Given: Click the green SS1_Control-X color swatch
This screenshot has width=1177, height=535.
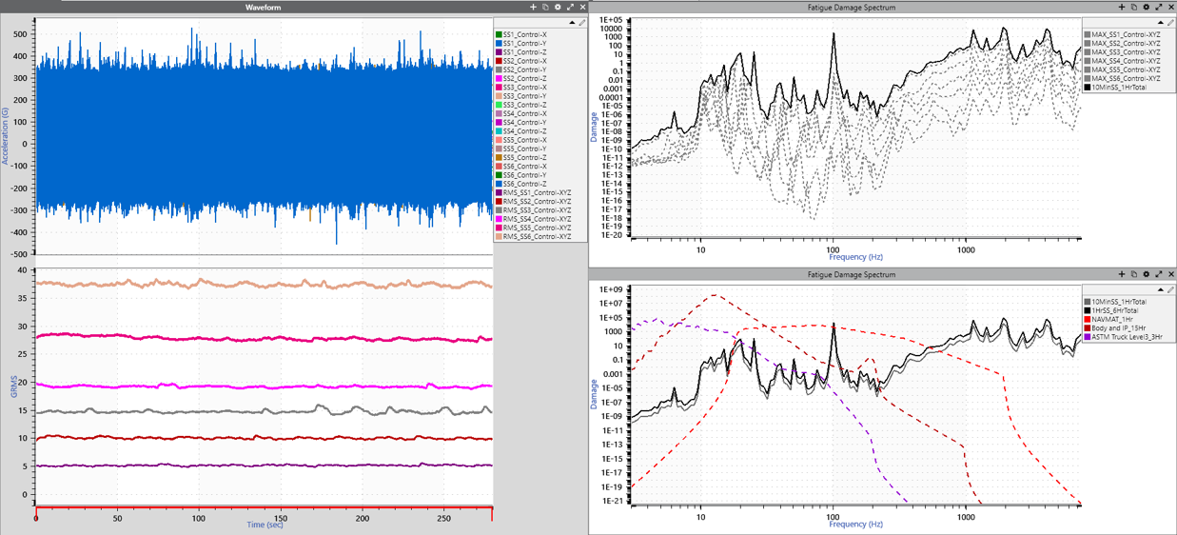Looking at the screenshot, I should pos(499,35).
